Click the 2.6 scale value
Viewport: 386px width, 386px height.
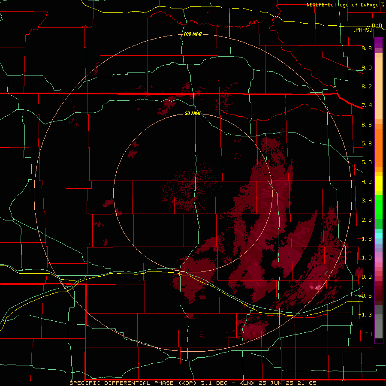pyautogui.click(x=367, y=220)
